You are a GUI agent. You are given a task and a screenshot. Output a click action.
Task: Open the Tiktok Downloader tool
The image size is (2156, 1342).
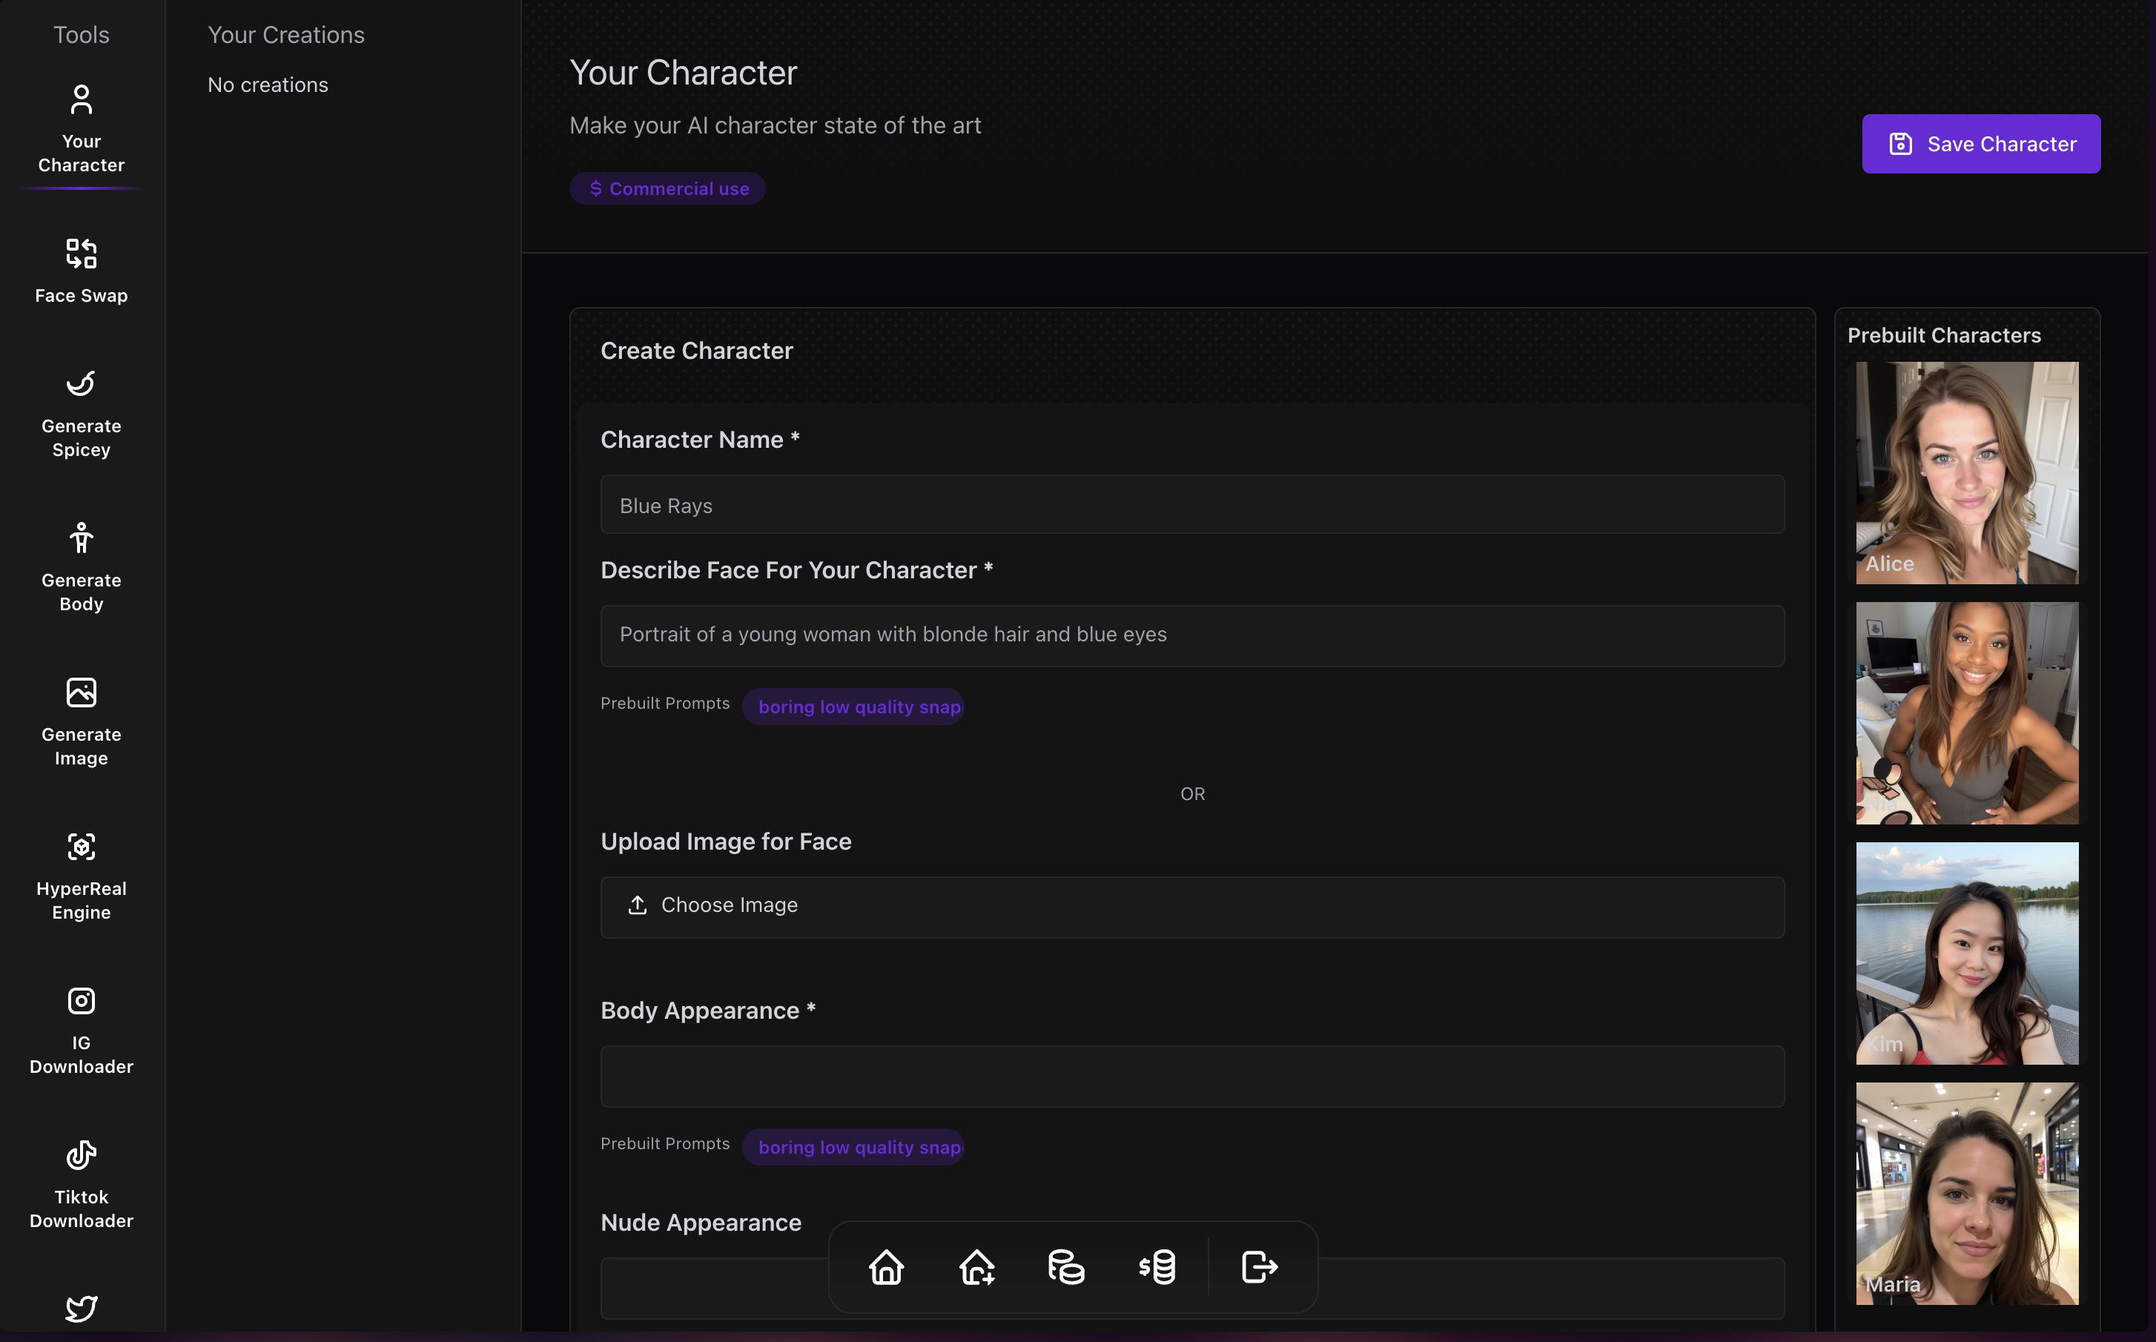[81, 1184]
